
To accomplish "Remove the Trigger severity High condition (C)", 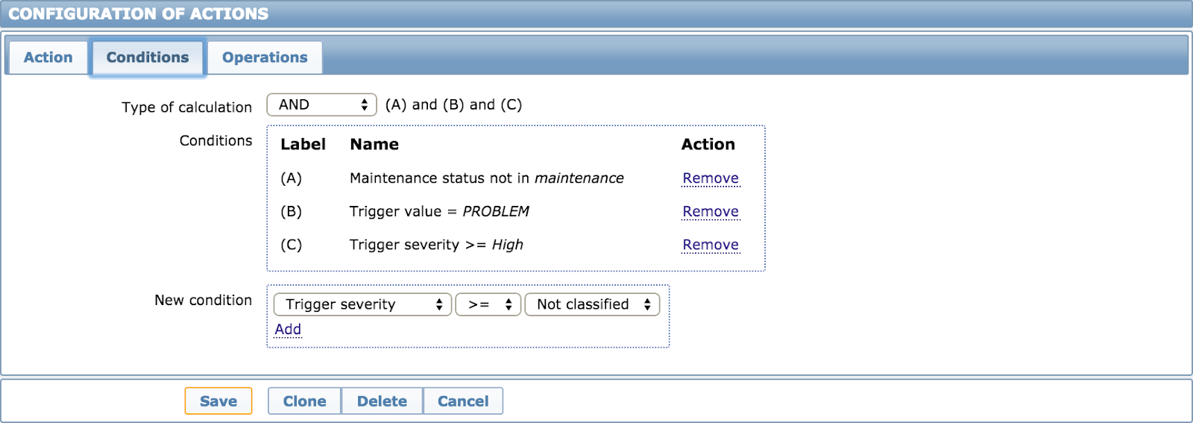I will pos(711,245).
